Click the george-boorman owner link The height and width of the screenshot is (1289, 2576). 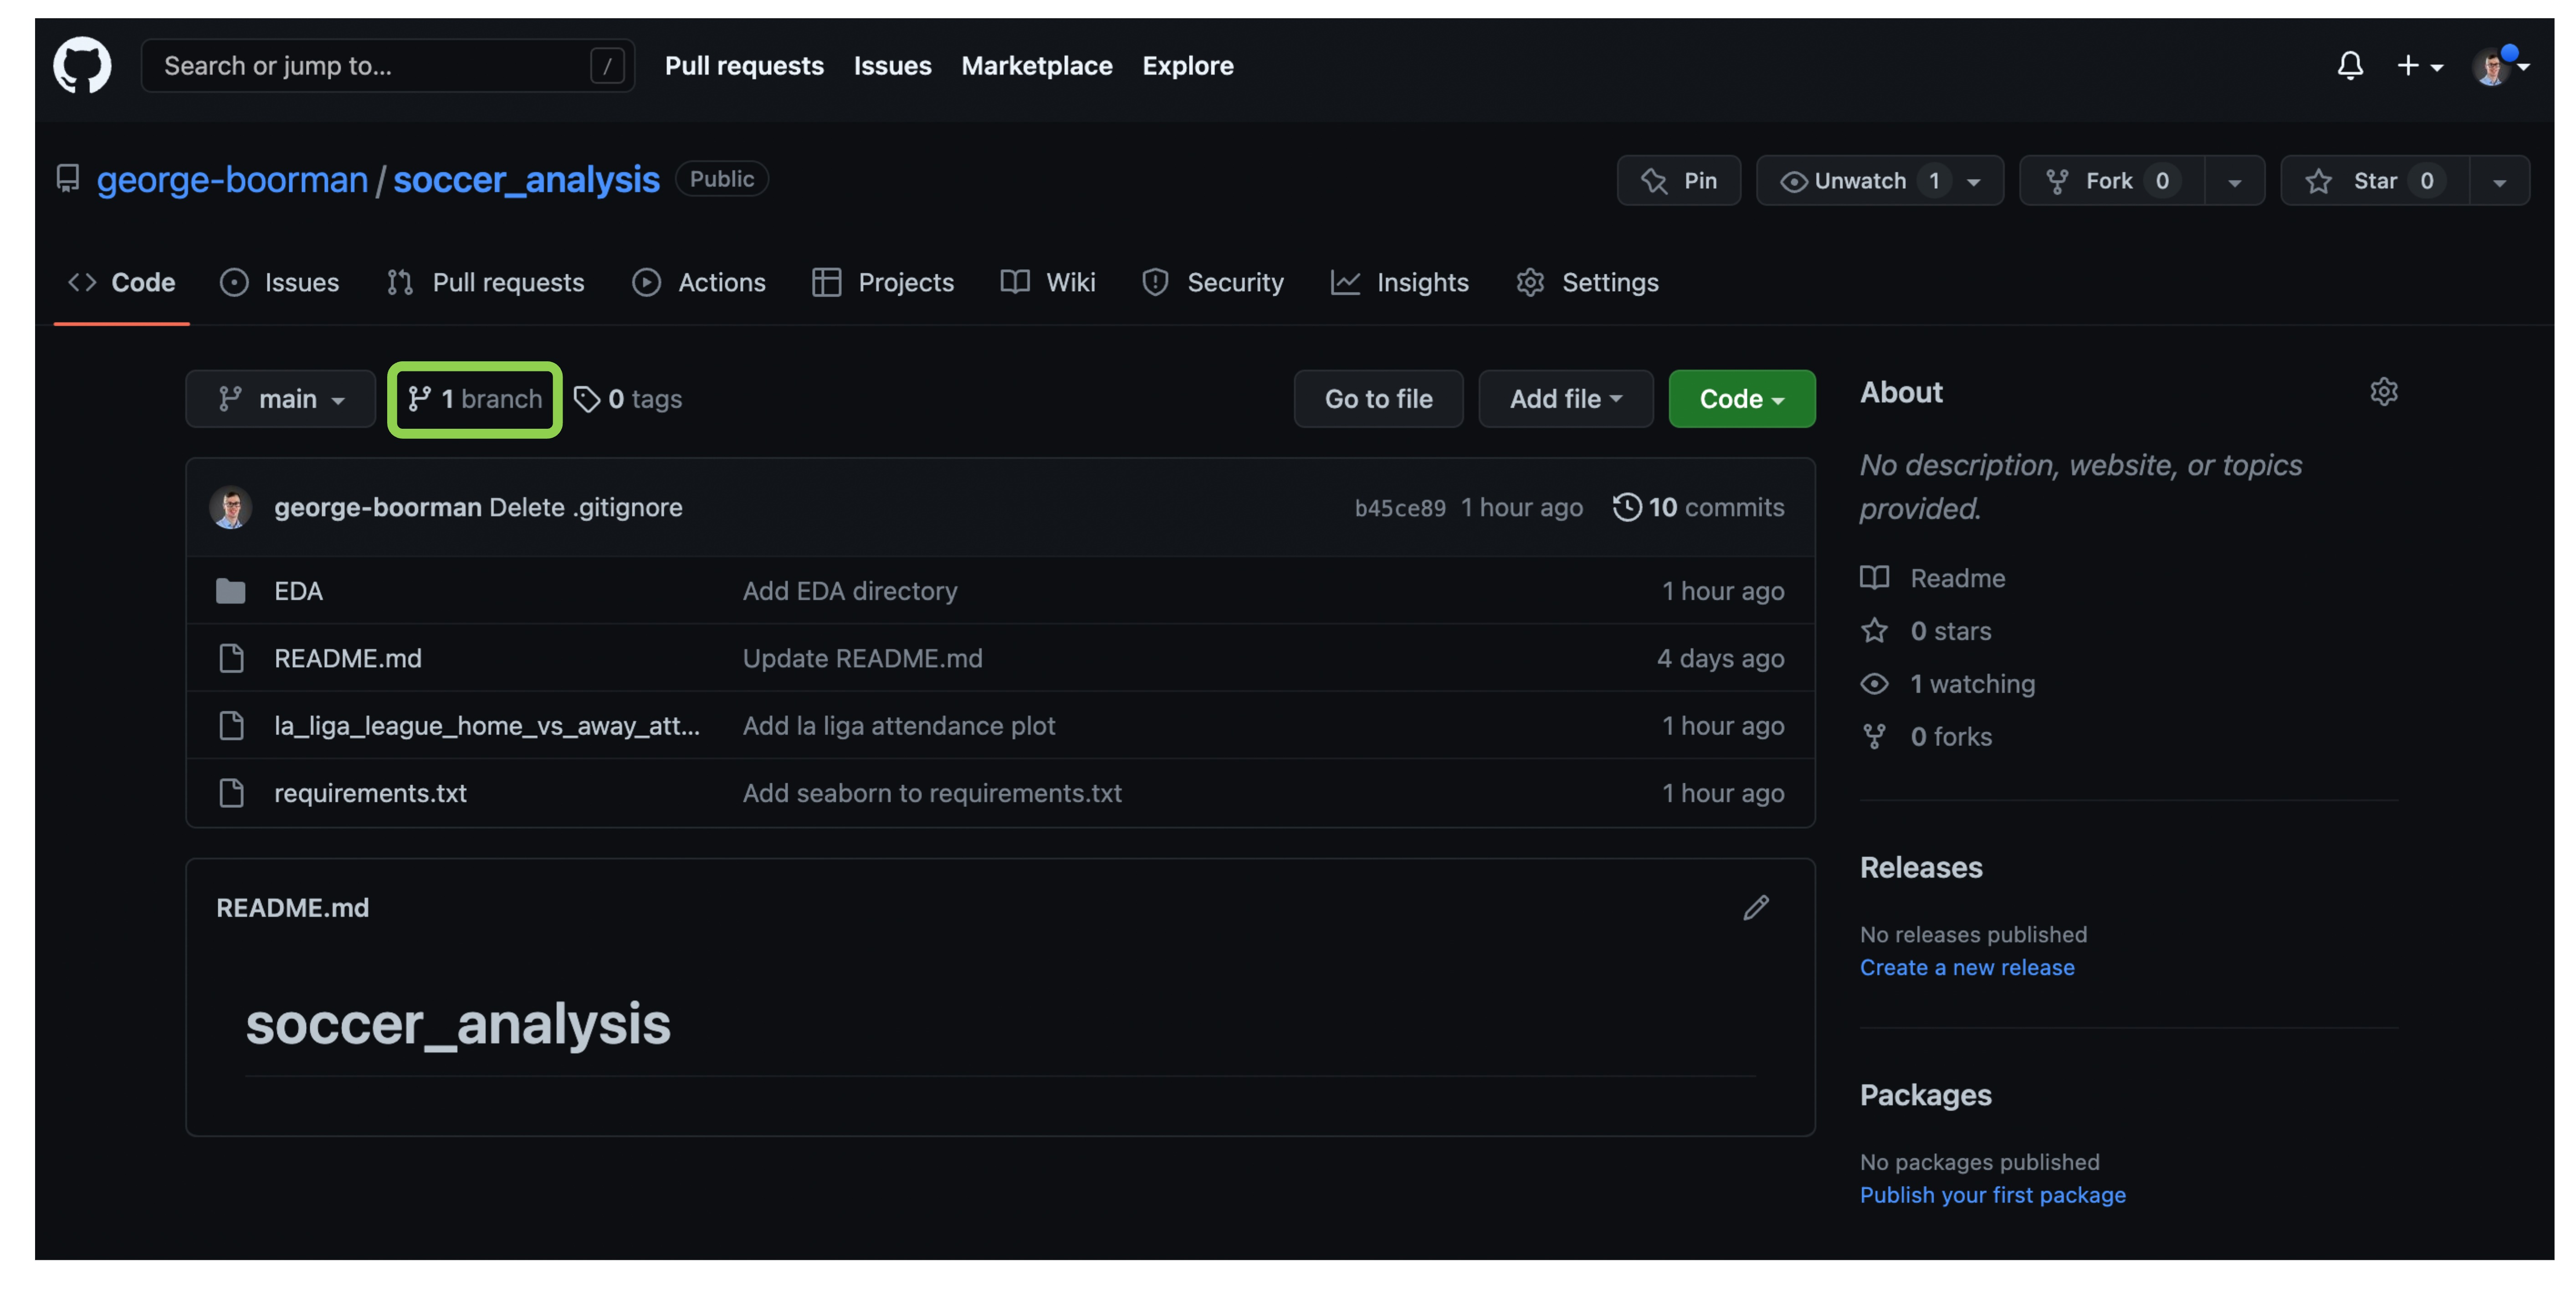tap(232, 179)
